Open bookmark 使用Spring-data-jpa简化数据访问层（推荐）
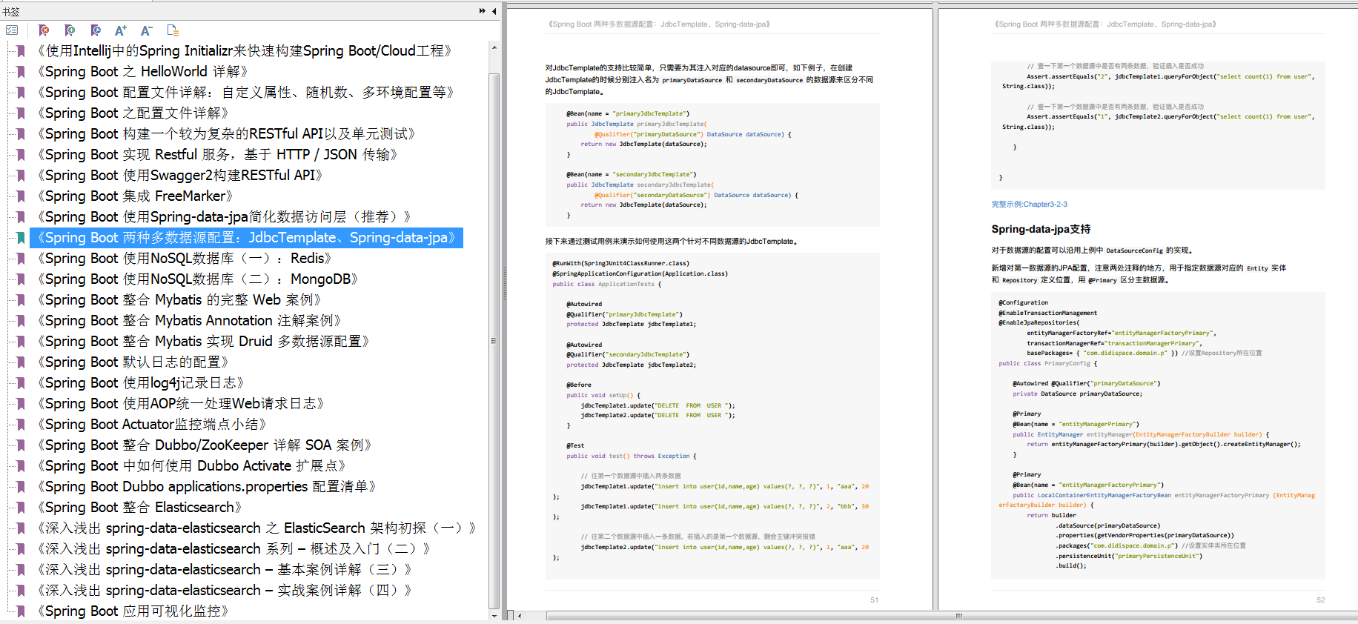The width and height of the screenshot is (1358, 624). pyautogui.click(x=224, y=217)
